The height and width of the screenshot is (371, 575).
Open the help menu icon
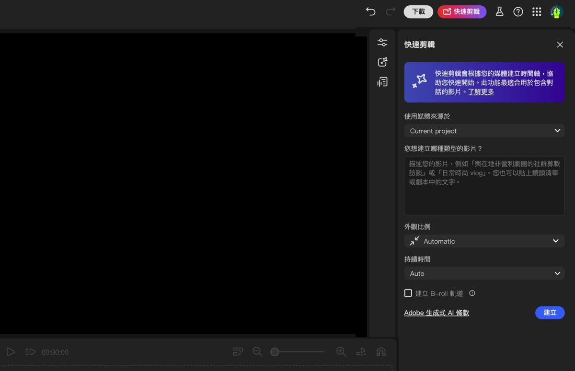point(518,11)
